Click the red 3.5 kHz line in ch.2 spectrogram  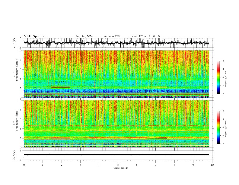coord(116,131)
